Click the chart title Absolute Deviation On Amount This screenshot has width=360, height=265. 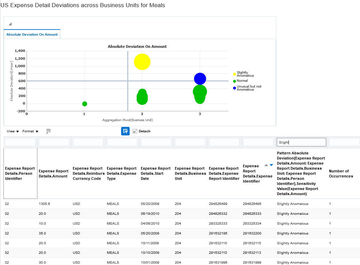pyautogui.click(x=137, y=46)
